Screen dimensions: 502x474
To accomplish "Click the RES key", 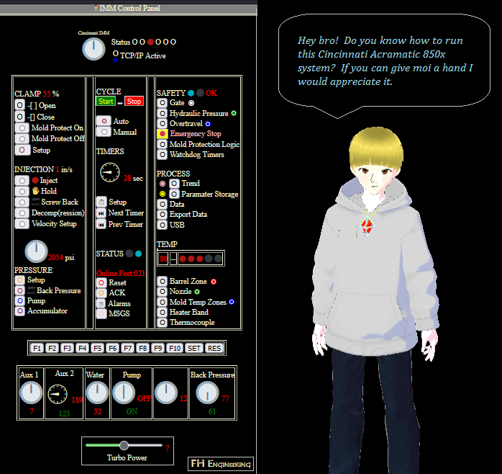I will coord(214,348).
